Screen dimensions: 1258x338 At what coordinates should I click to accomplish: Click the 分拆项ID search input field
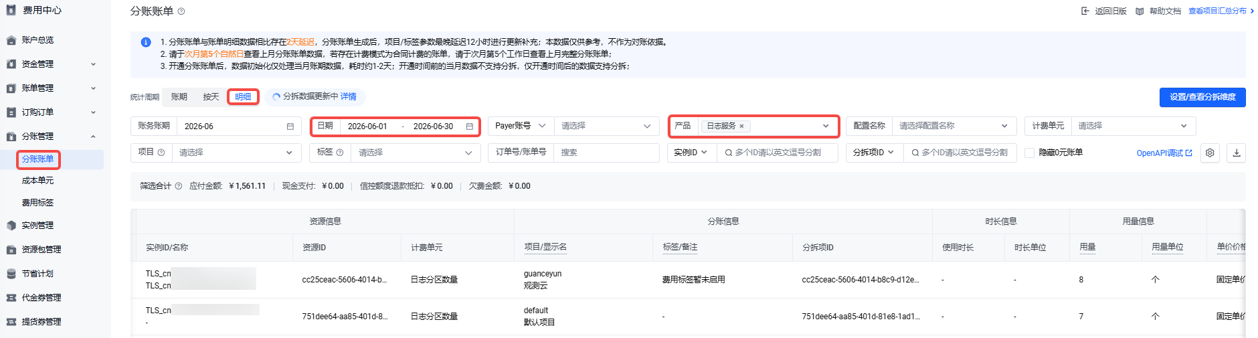click(960, 153)
